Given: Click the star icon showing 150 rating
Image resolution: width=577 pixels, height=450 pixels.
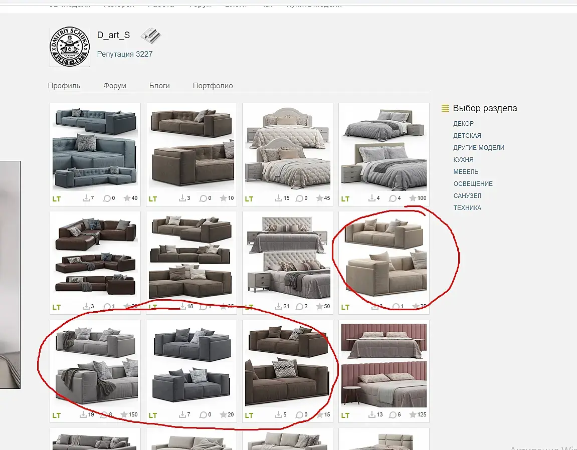Looking at the screenshot, I should [124, 414].
